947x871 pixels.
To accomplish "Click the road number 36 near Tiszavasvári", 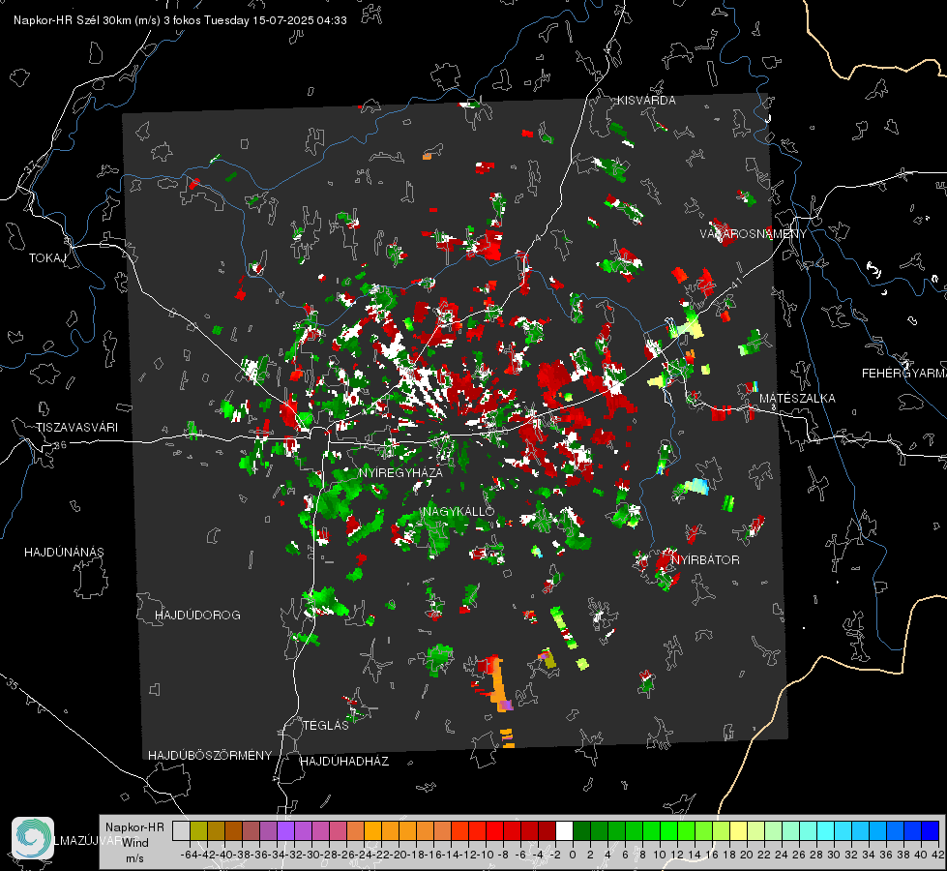I will click(60, 445).
